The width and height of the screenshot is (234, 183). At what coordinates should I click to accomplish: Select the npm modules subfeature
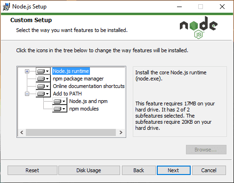(x=84, y=109)
